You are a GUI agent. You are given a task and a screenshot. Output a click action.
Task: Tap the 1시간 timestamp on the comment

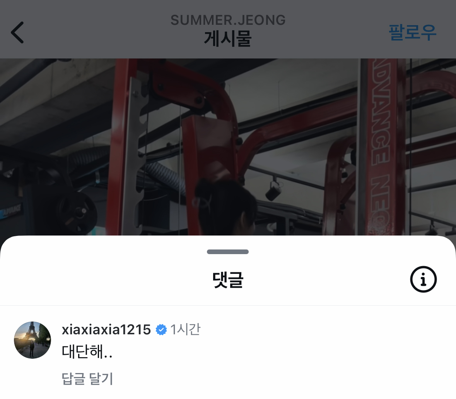185,329
